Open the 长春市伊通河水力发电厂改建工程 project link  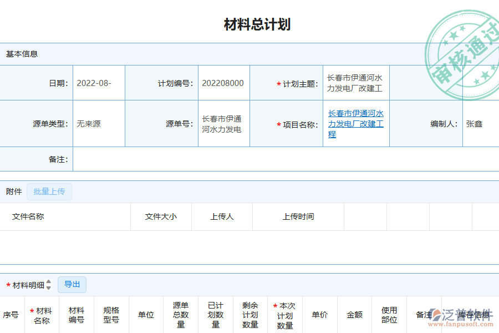[x=355, y=123]
